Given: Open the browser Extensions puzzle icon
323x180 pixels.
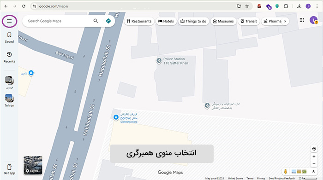Looking at the screenshot, I should 286,6.
